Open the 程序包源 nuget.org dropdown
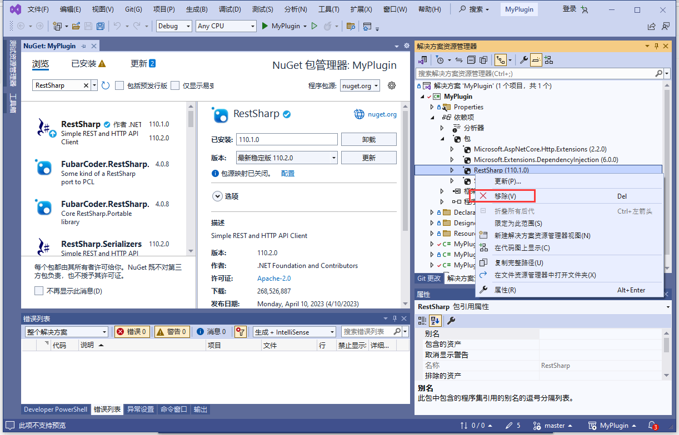Viewport: 679px width, 435px height. click(360, 85)
